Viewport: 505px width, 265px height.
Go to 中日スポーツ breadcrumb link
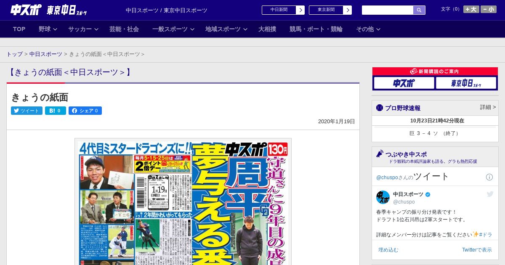pyautogui.click(x=45, y=54)
